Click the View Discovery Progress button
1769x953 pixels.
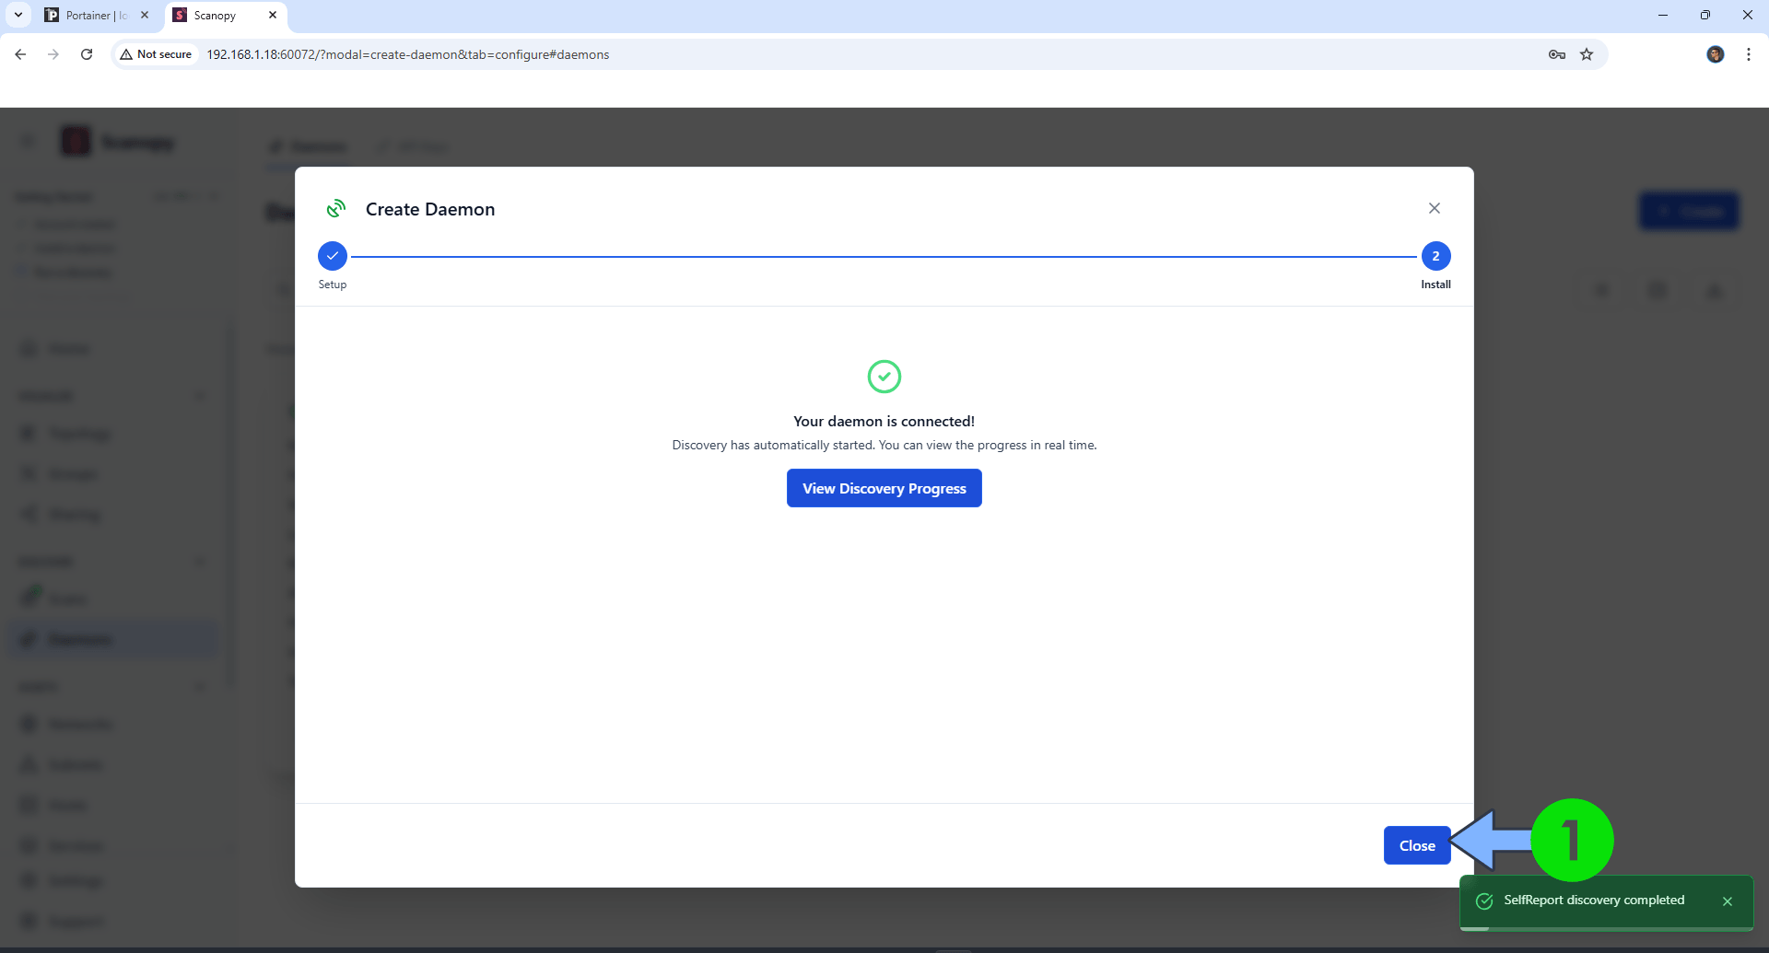[884, 488]
